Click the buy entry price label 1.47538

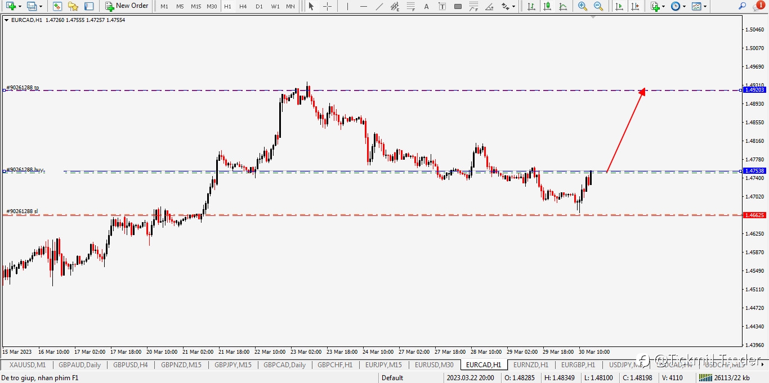(x=754, y=170)
